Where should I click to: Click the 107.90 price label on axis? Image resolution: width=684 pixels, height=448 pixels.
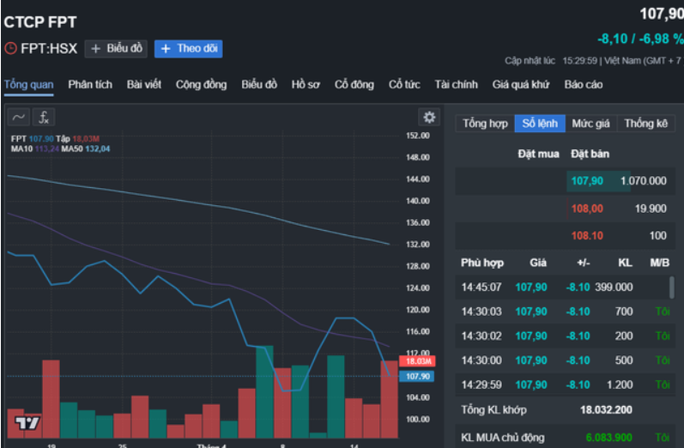(x=417, y=376)
